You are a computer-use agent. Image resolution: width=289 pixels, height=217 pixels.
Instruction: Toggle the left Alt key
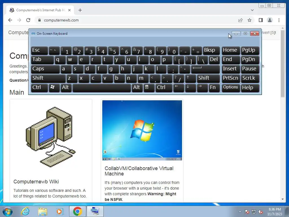tap(66, 88)
